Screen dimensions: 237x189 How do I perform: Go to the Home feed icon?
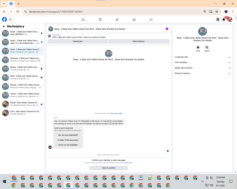pos(83,19)
